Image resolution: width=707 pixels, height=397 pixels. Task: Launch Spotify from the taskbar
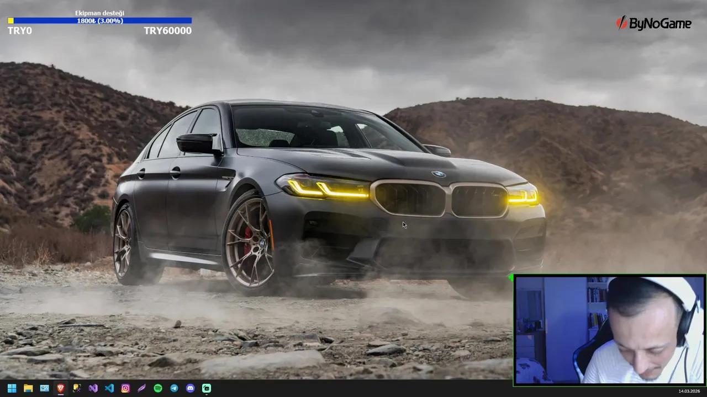coord(157,388)
